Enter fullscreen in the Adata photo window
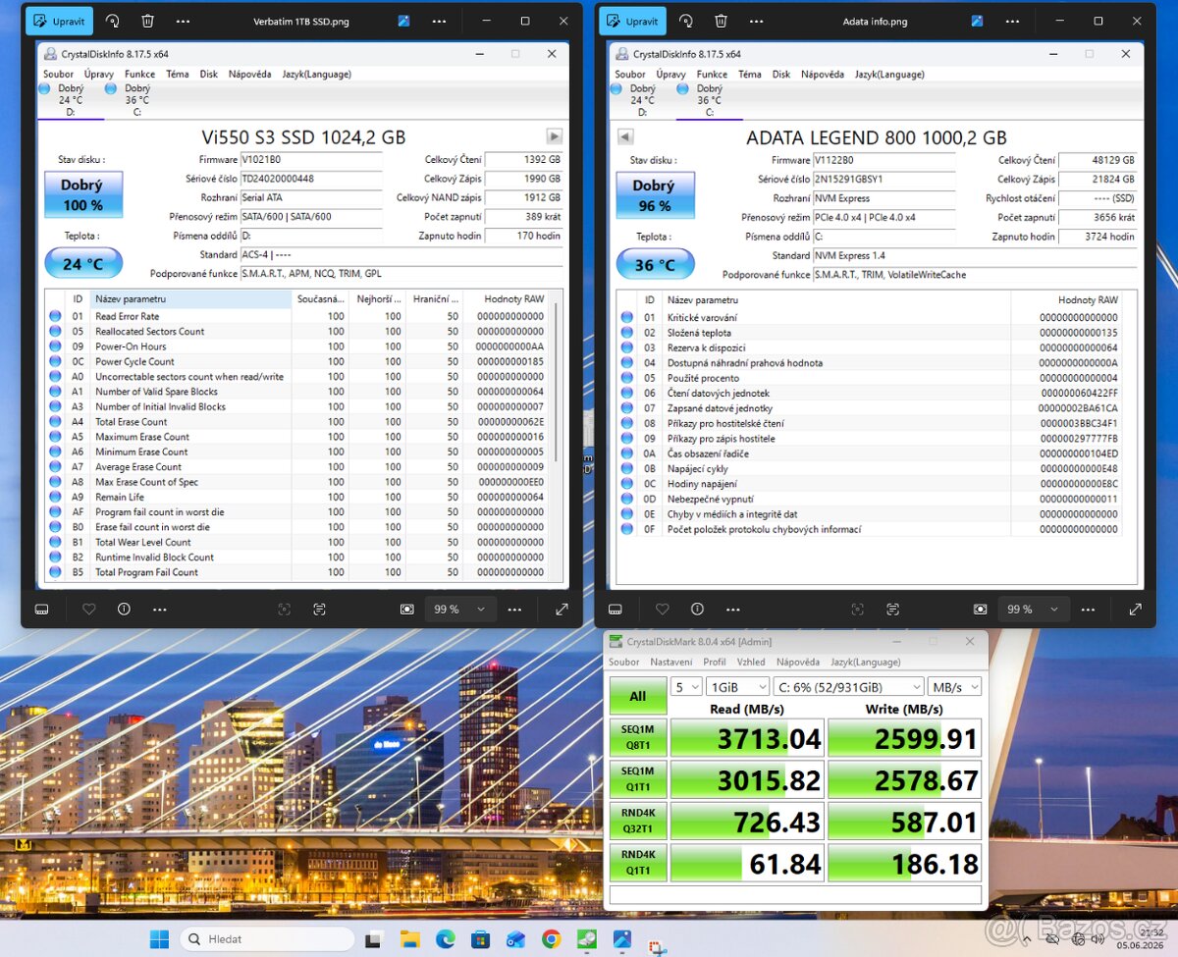Viewport: 1178px width, 957px height. [1135, 610]
